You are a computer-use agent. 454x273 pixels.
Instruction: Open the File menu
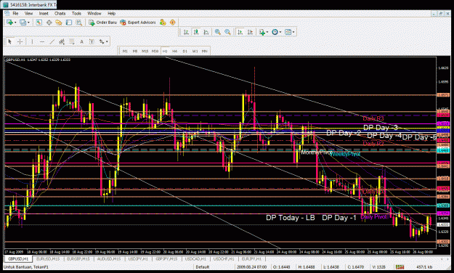pos(15,13)
